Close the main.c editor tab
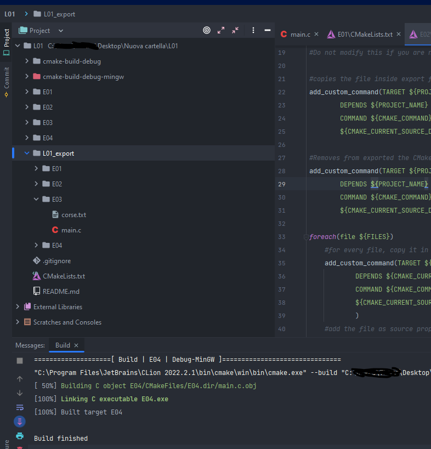The width and height of the screenshot is (431, 449). 316,34
